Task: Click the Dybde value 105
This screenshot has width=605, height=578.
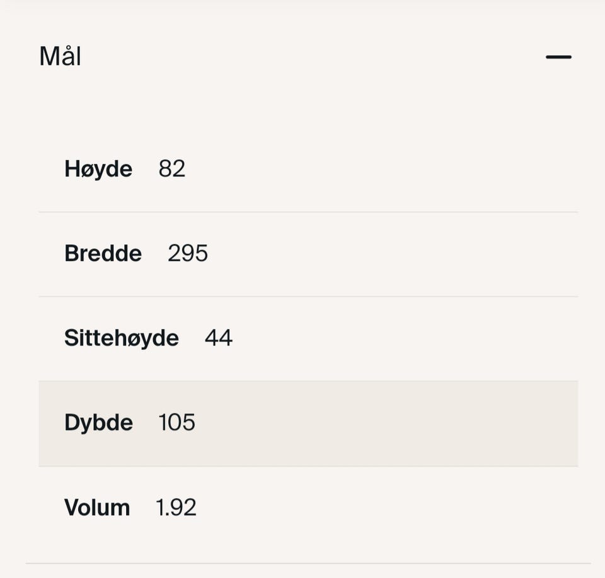Action: pos(176,422)
